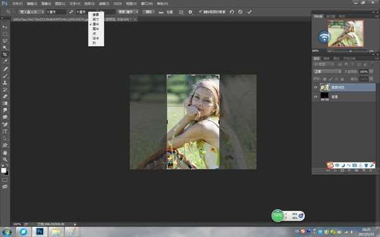Click the crop width input field

56,12
